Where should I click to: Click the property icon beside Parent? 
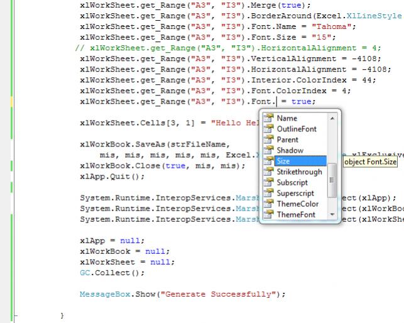(268, 140)
